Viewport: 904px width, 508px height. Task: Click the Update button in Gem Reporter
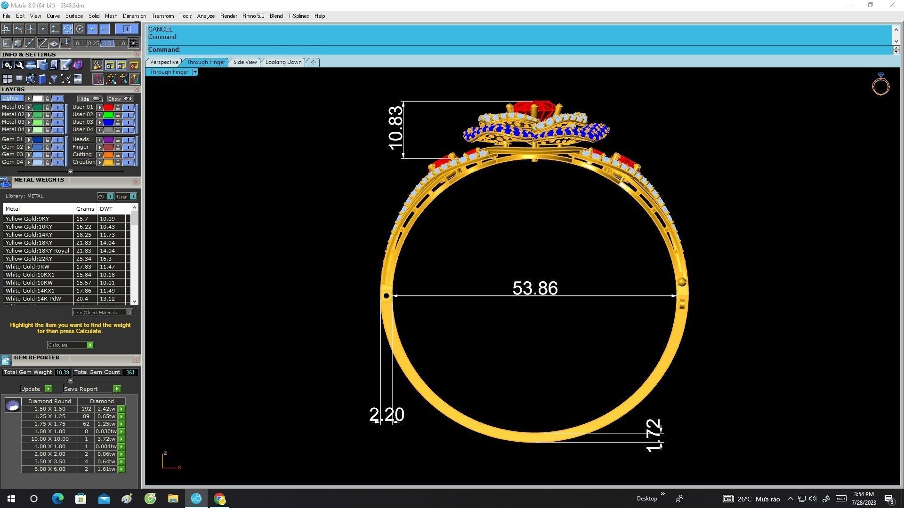coord(36,389)
